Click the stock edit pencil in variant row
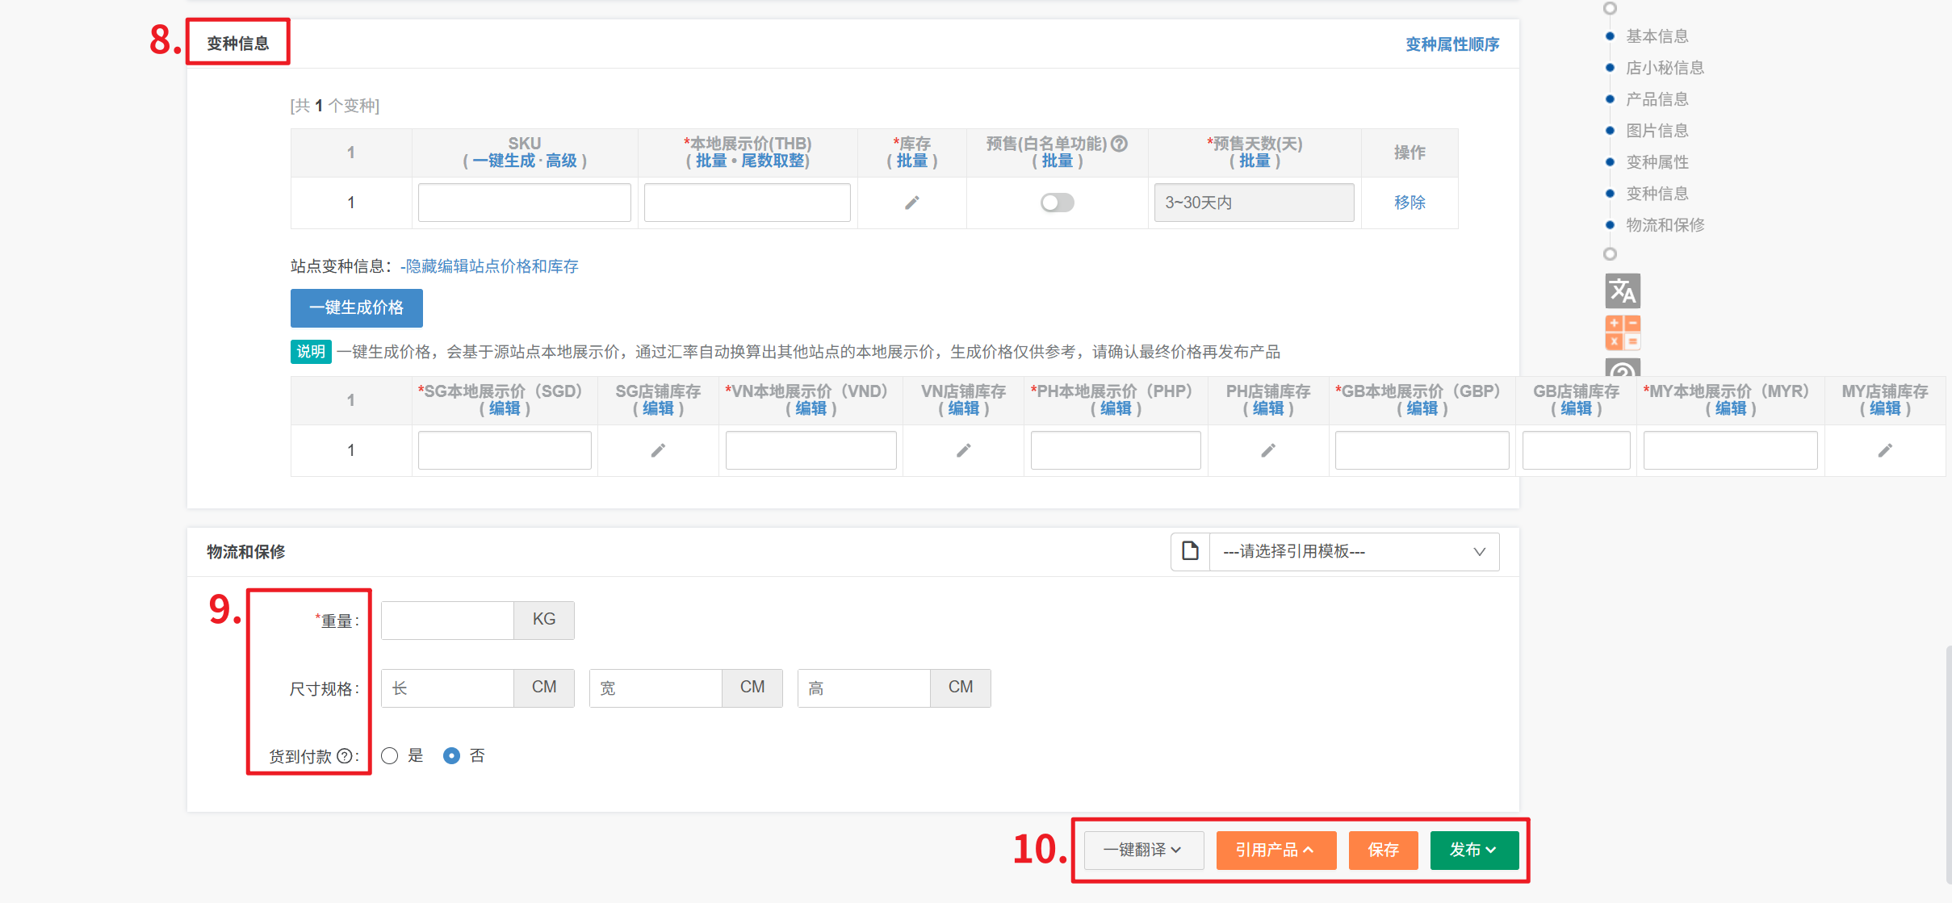Screen dimensions: 1952x903 pos(911,203)
